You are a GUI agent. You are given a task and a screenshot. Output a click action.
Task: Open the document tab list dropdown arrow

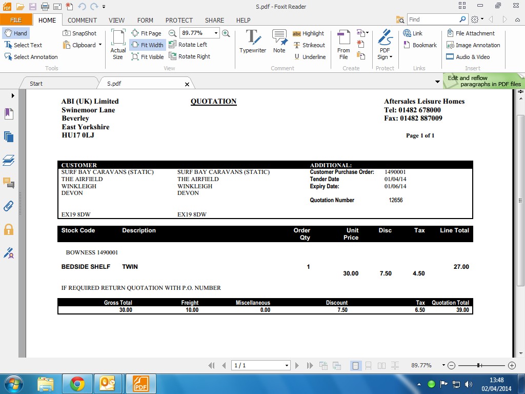437,82
